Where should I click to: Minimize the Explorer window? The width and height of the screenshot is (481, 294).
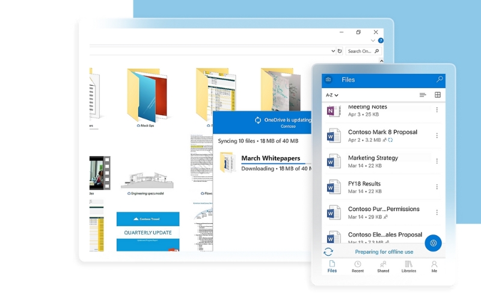(x=342, y=32)
